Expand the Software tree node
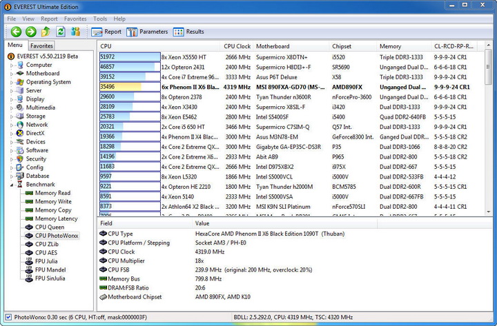The width and height of the screenshot is (497, 326). [x=12, y=151]
